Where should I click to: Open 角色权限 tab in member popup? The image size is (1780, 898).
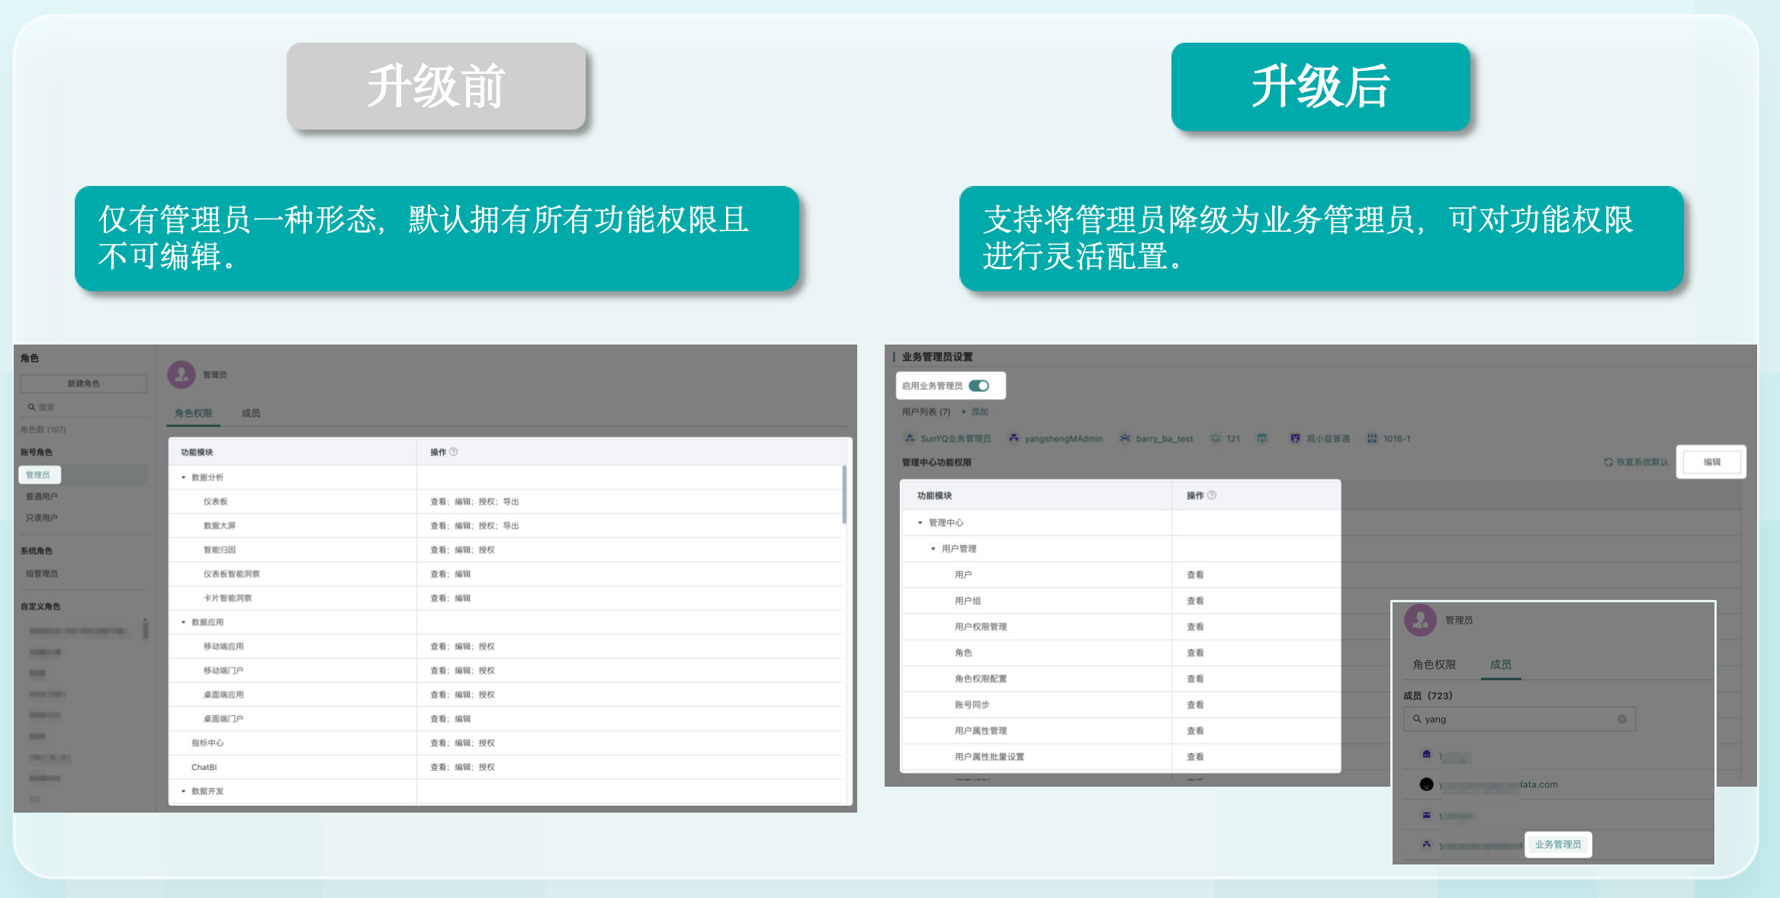point(1434,665)
